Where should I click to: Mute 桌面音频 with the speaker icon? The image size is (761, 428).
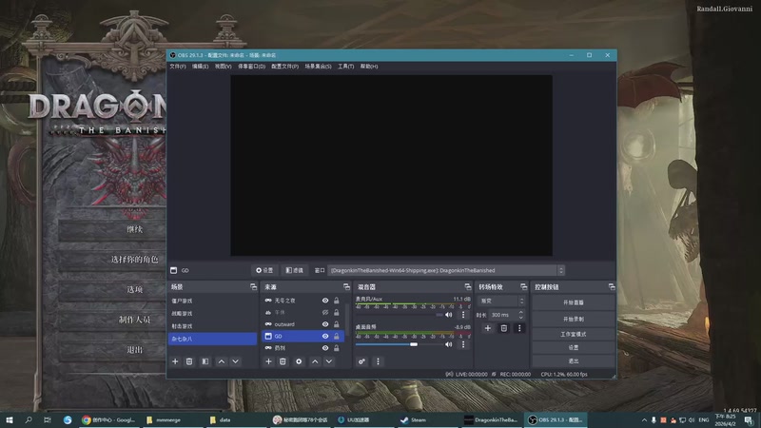[x=449, y=344]
